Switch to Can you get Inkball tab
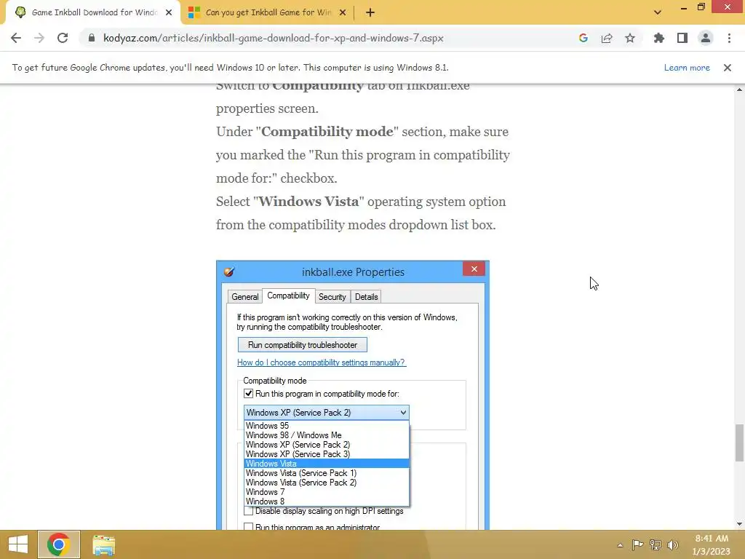 [268, 13]
